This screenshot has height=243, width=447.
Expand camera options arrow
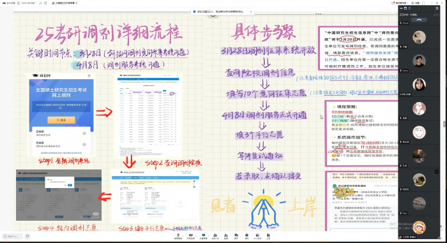pos(196,236)
